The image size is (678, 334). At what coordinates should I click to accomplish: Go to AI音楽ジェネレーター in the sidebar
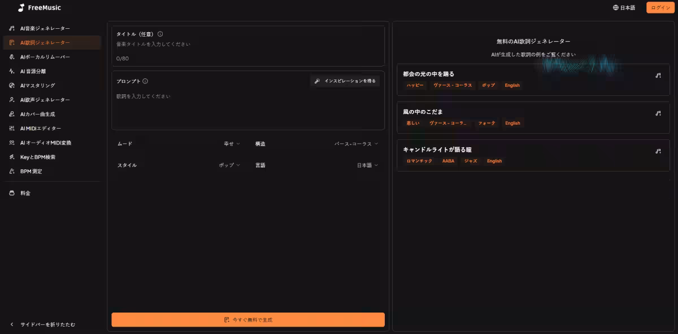coord(45,28)
